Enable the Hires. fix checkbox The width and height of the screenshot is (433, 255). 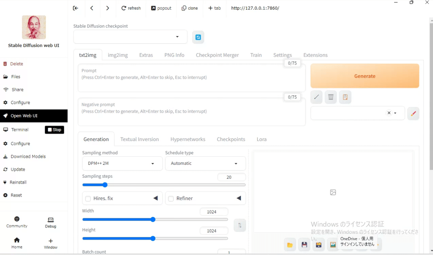click(88, 198)
